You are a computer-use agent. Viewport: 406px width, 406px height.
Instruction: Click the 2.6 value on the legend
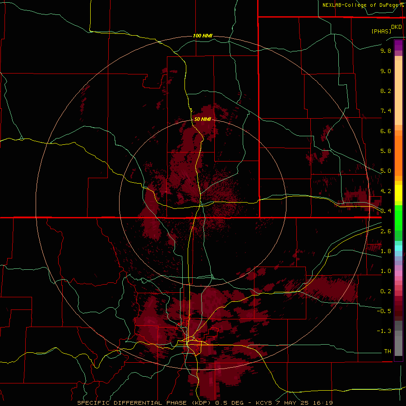(386, 231)
